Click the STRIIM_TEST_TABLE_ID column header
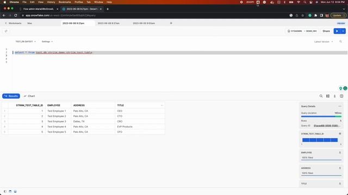Viewport: 348px width, 195px height. pos(29,105)
